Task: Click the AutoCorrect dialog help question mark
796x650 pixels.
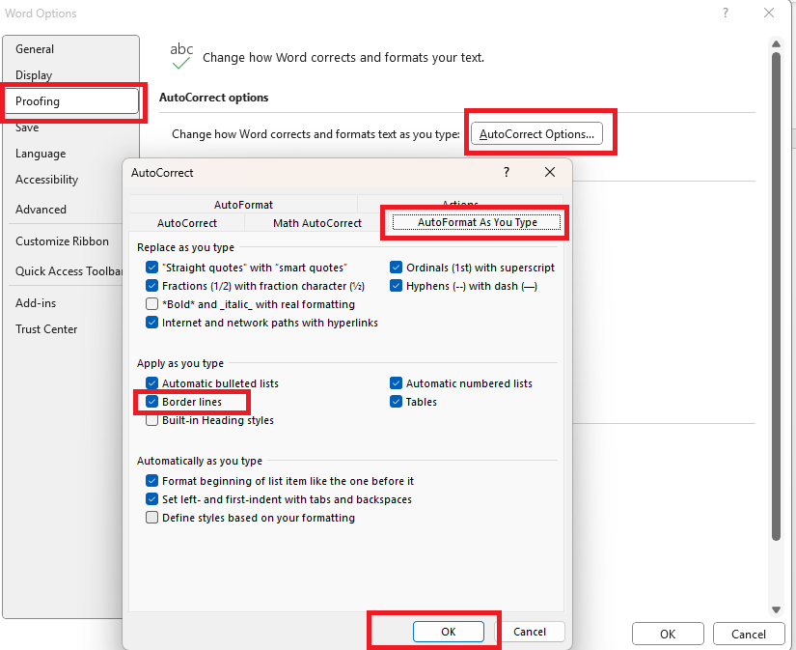Action: [507, 172]
